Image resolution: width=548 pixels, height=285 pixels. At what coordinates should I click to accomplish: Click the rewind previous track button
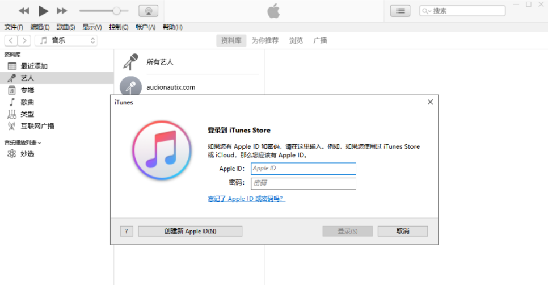pyautogui.click(x=24, y=11)
